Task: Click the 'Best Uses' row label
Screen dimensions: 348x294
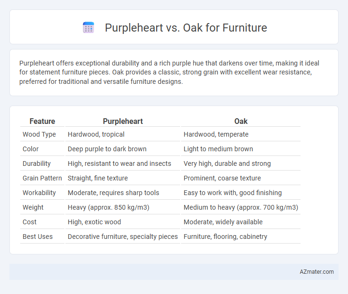Action: point(38,237)
